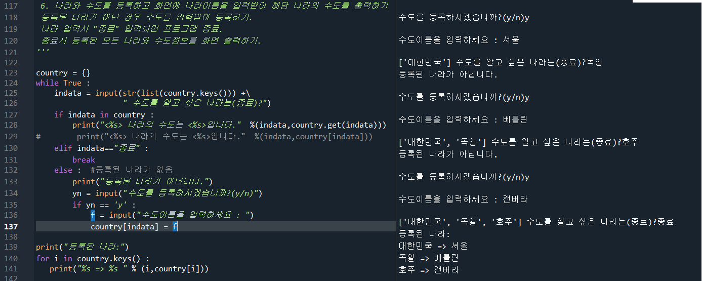
Task: Click the comment line '종료시 등록된 모든 나라와 수도정보를 화면 출력하기.'
Action: pos(151,41)
